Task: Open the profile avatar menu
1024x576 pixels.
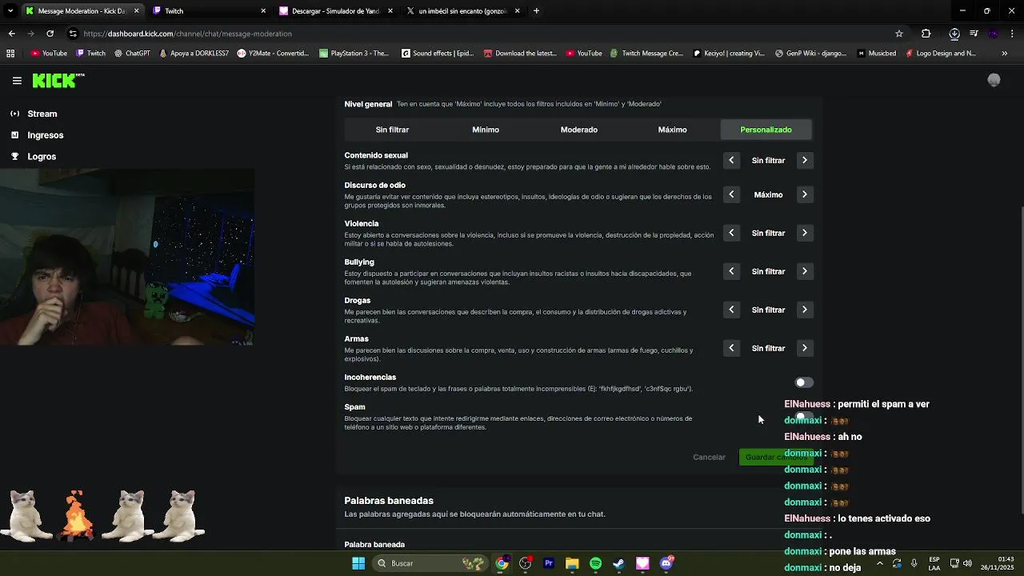Action: click(994, 80)
